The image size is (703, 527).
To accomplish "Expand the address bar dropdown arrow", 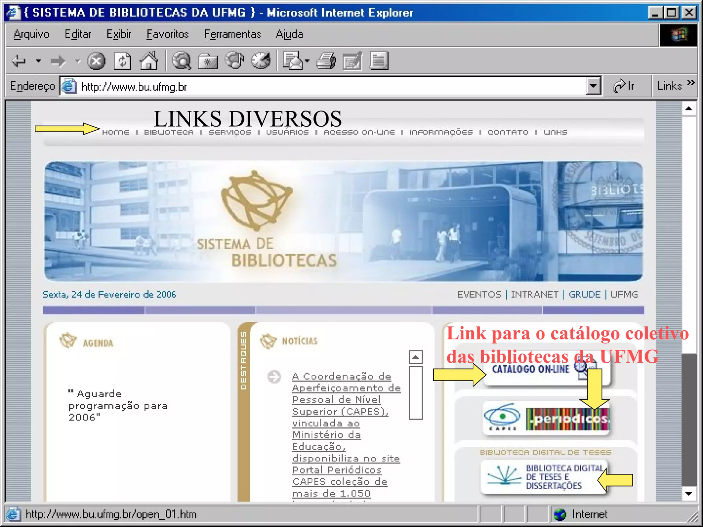I will pyautogui.click(x=593, y=86).
